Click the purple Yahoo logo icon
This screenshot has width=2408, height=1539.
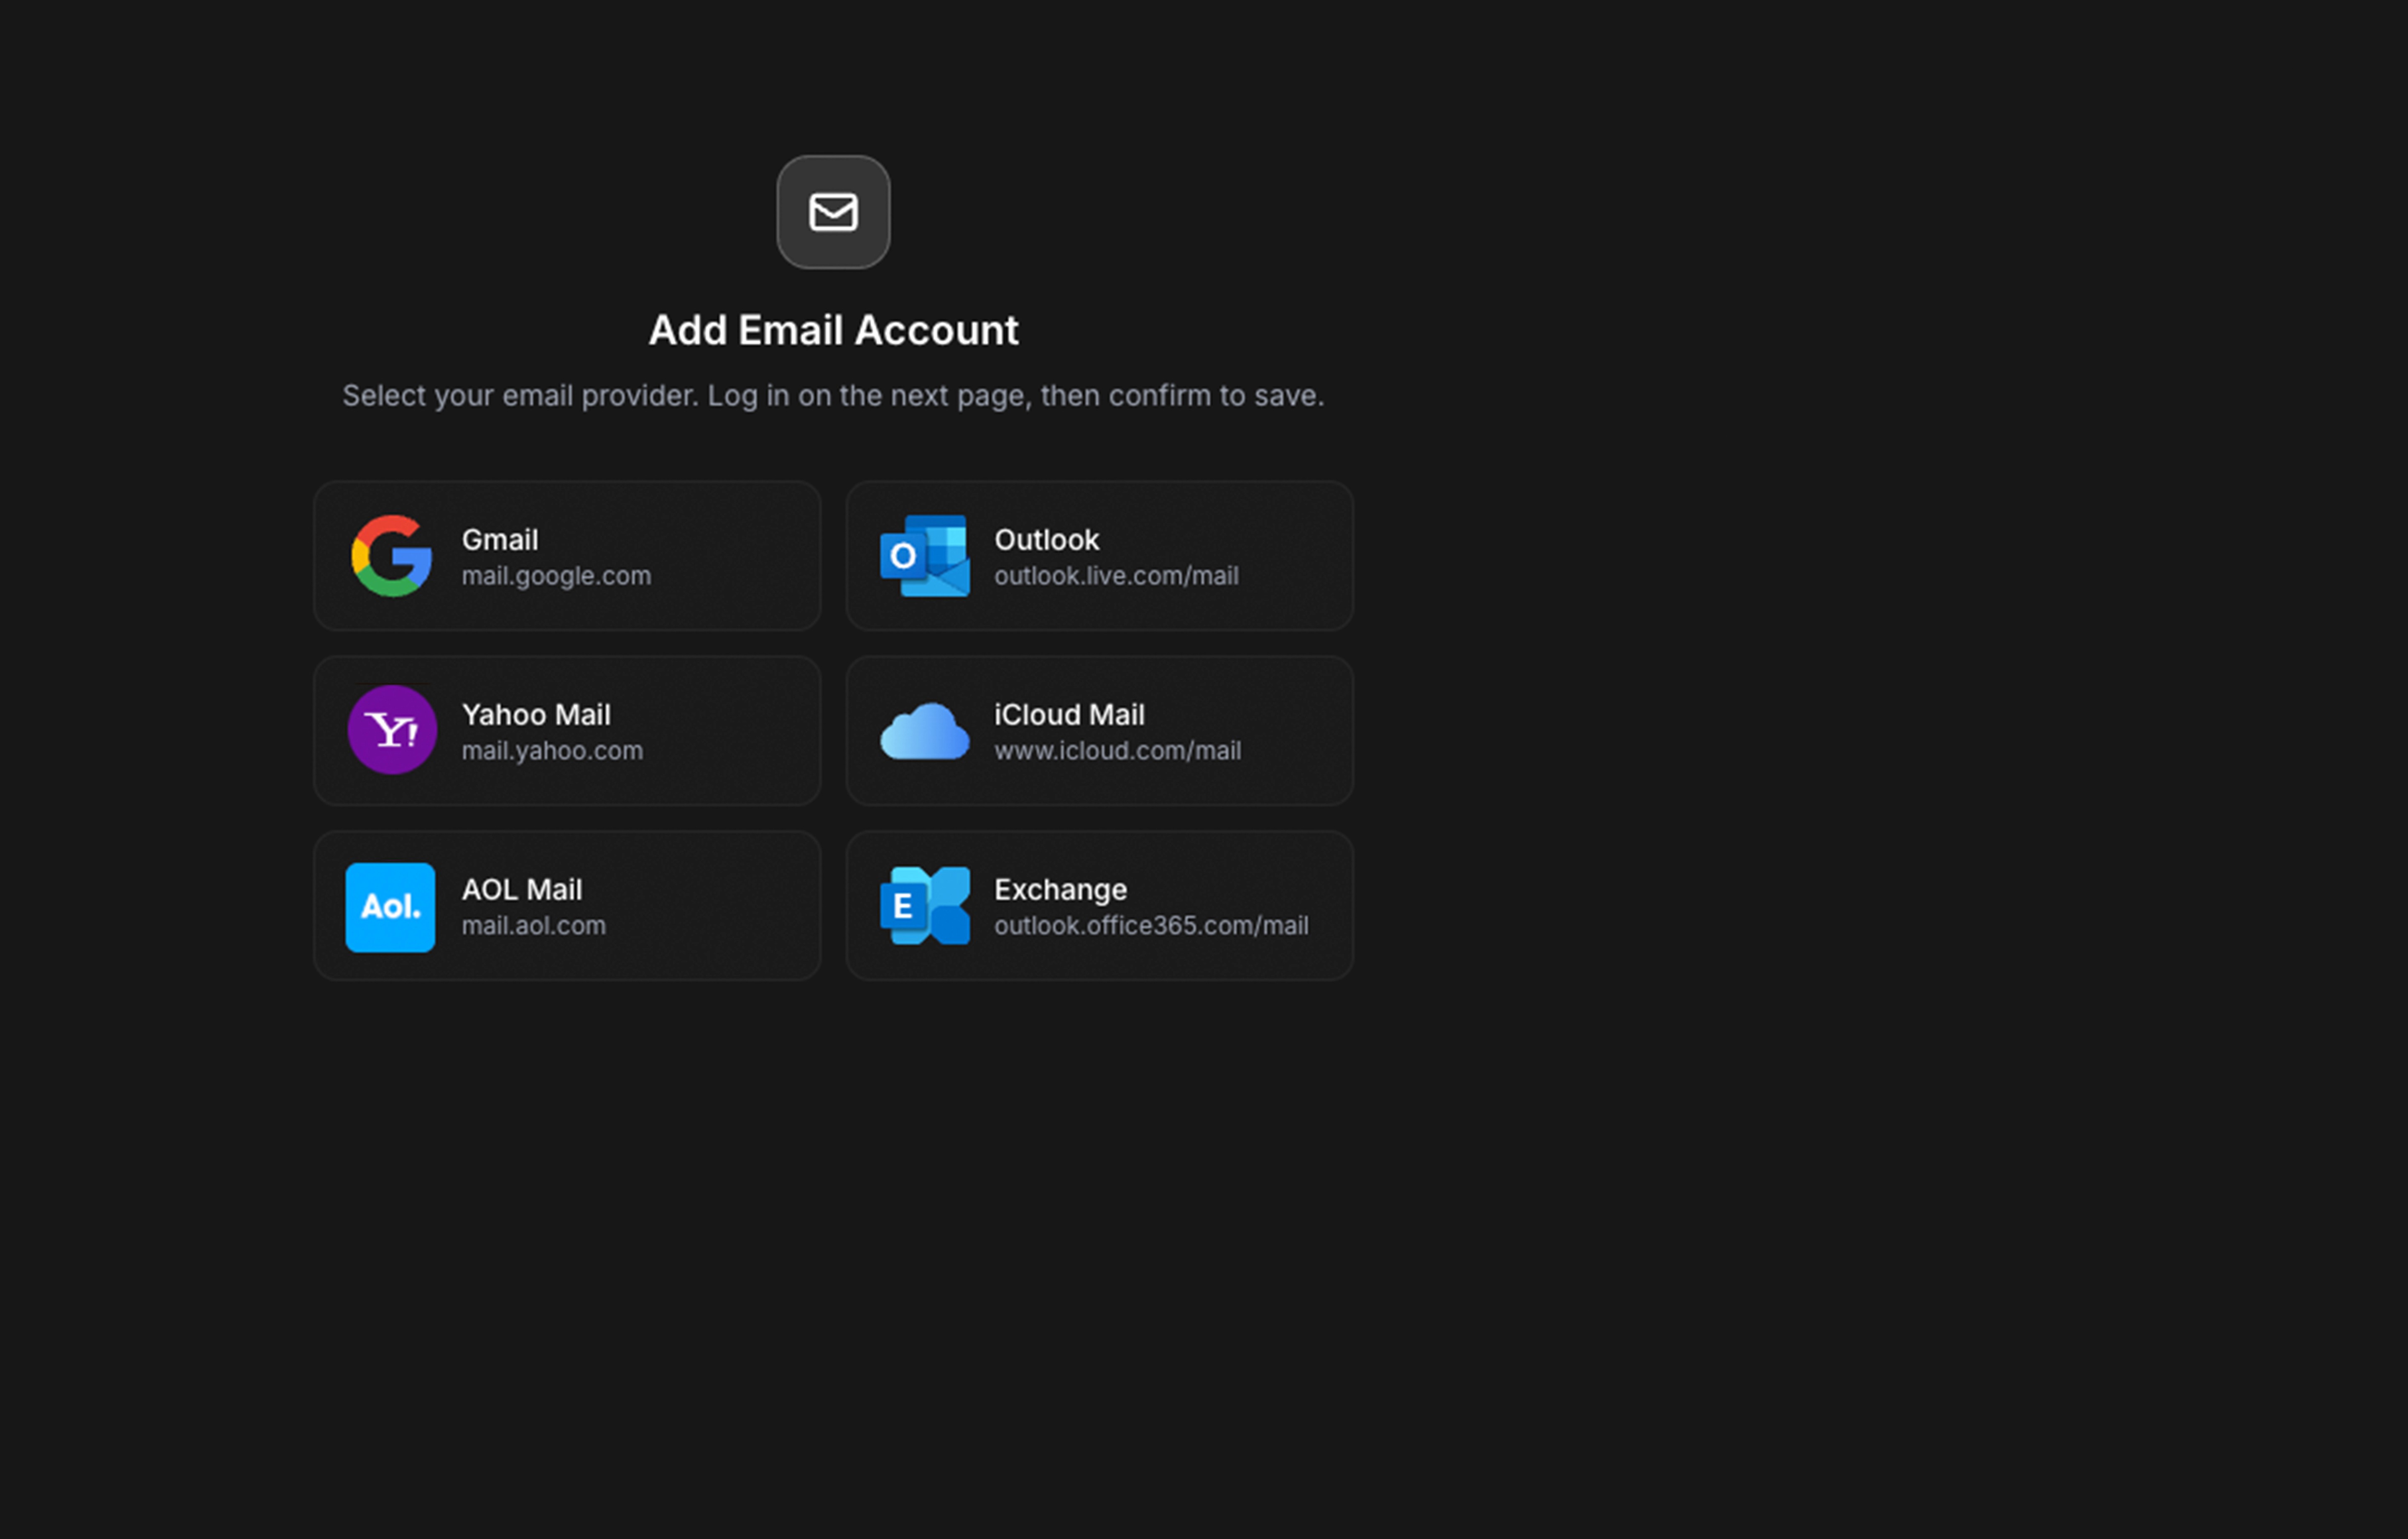391,731
